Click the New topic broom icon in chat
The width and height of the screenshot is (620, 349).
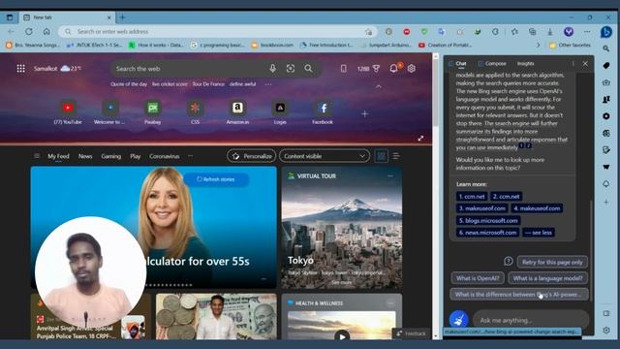click(x=458, y=319)
